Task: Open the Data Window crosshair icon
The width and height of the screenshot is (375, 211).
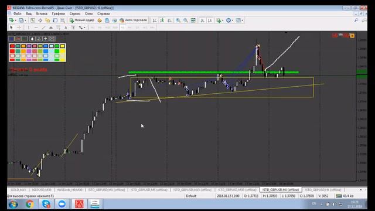Action: pos(40,21)
